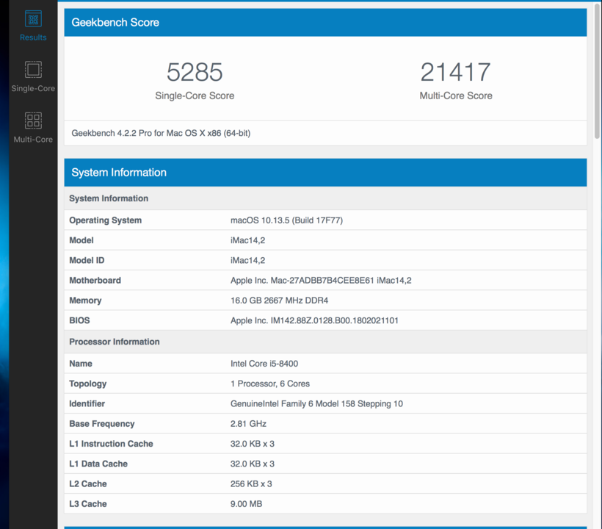602x529 pixels.
Task: Click the L1 Data Cache 32.0 KB value
Action: coord(253,464)
